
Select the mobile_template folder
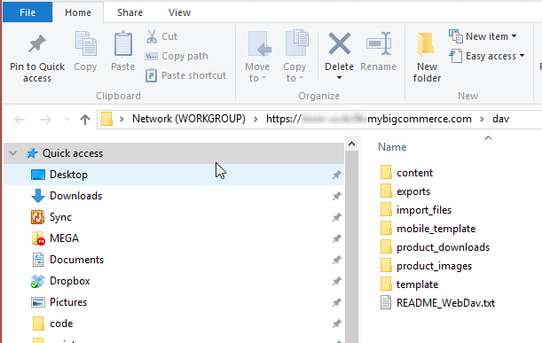coord(428,229)
